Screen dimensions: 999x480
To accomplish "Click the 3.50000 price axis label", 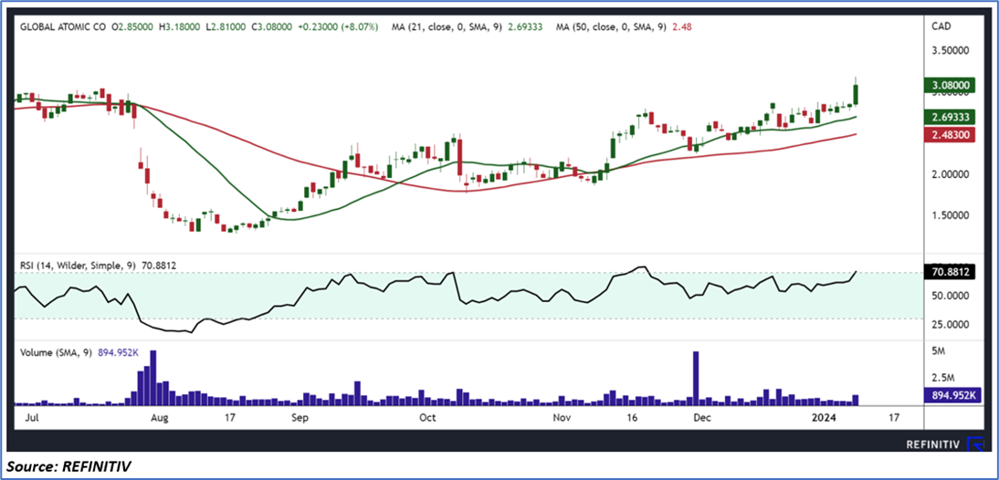I will click(x=949, y=48).
